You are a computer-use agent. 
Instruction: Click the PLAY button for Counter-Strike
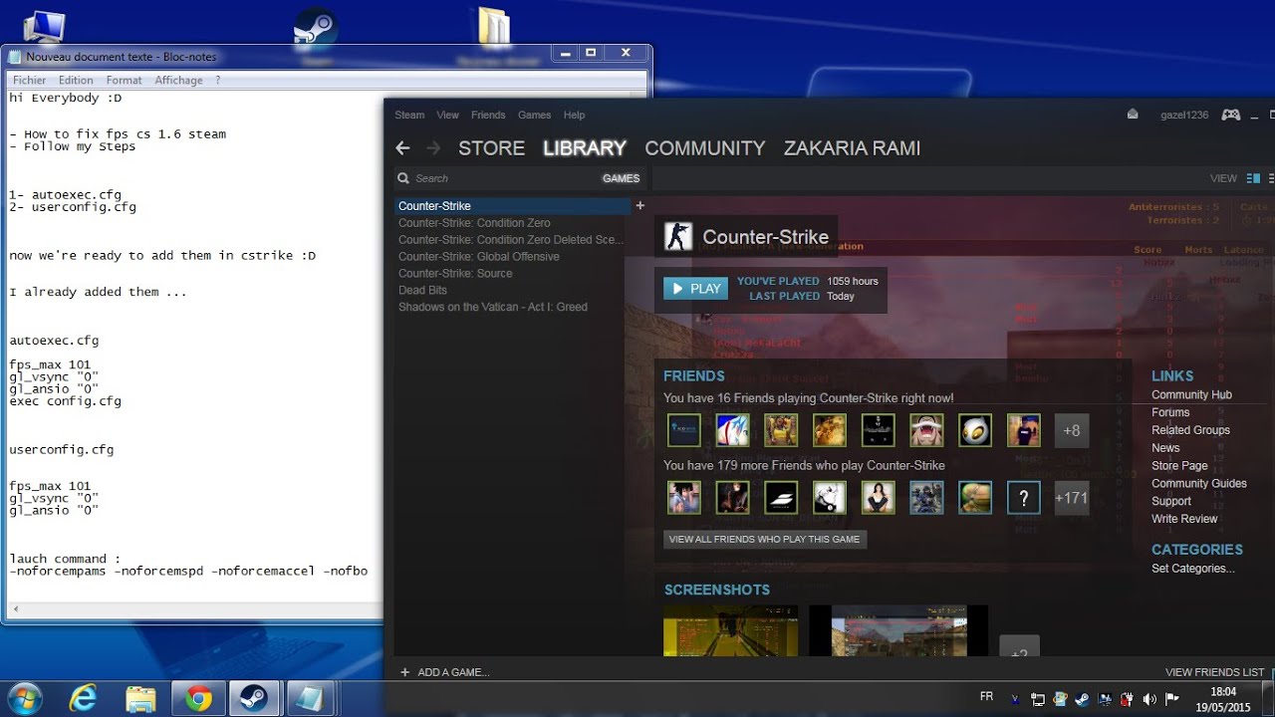coord(695,289)
